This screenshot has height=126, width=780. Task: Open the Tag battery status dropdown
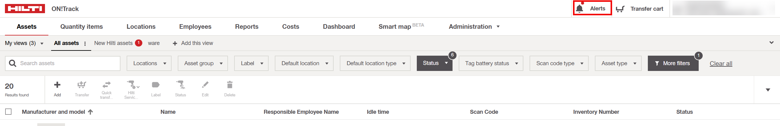click(x=491, y=63)
